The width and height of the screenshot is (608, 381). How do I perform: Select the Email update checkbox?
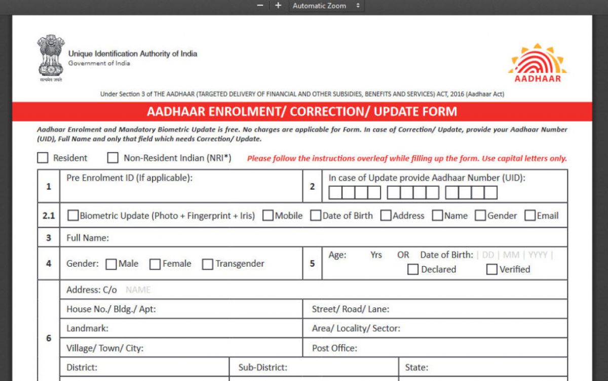(x=529, y=215)
